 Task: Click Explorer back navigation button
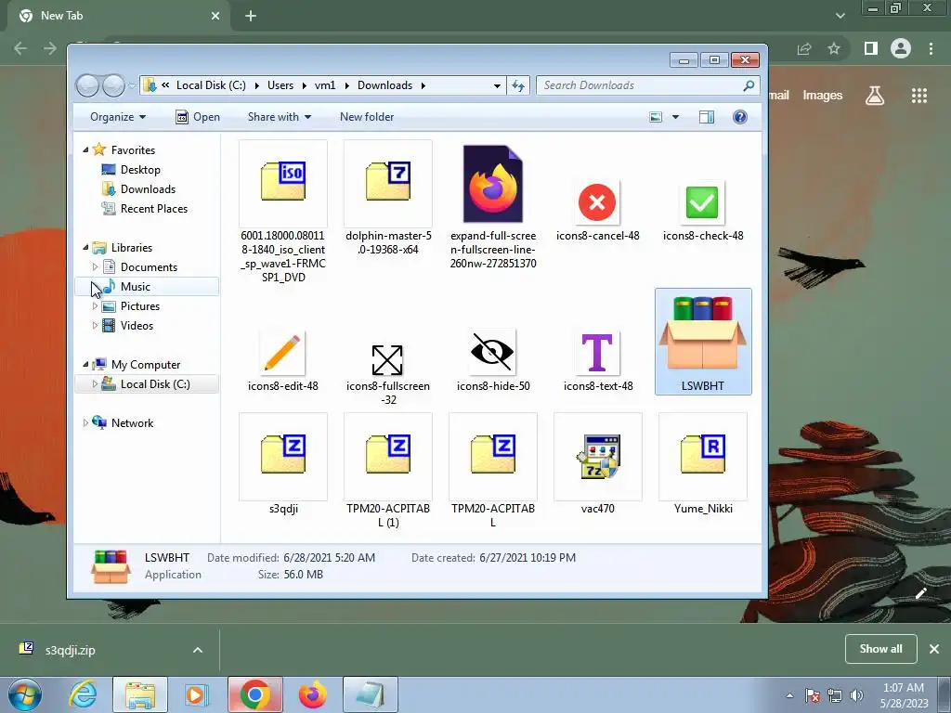click(x=87, y=85)
